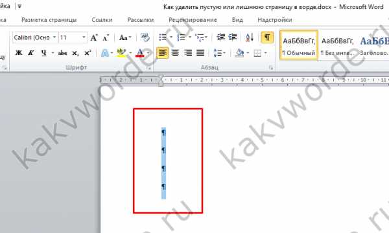Viewport: 389px width, 233px height.
Task: Toggle italic formatting (К)
Action: (31, 52)
